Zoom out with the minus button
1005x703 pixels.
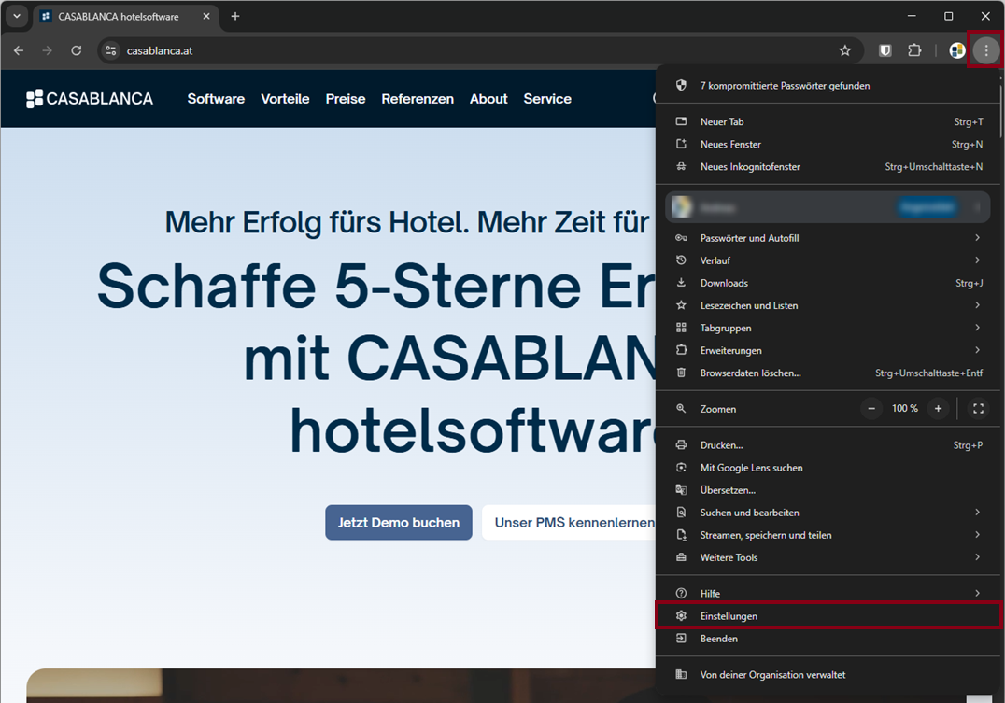point(871,409)
